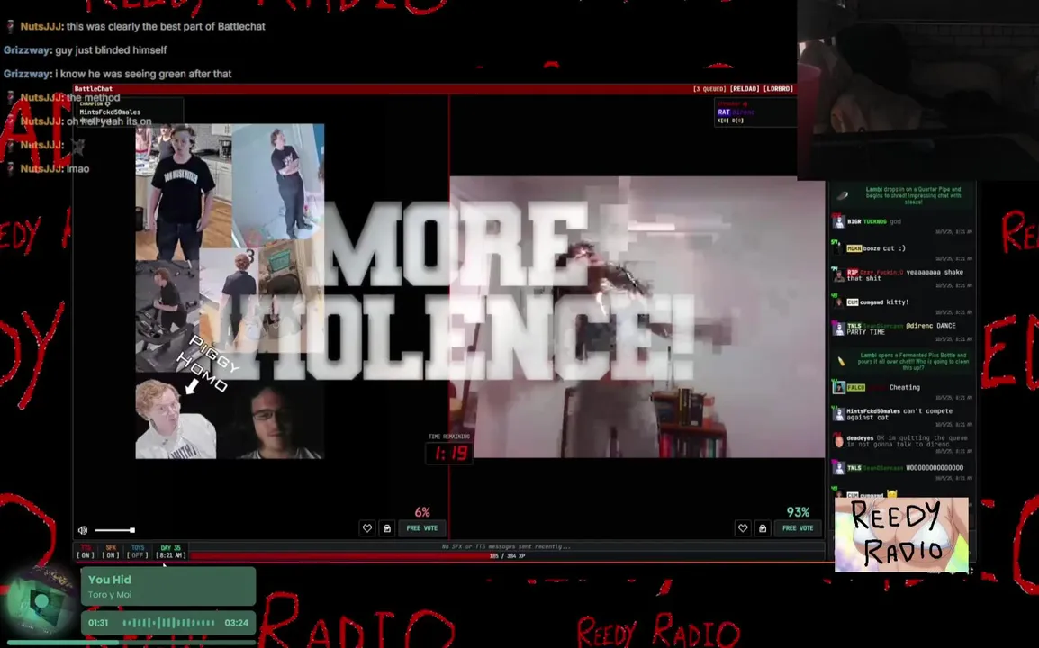Click the elapsed time 01:31 in music player
Screen dimensions: 1039x648
(98, 623)
